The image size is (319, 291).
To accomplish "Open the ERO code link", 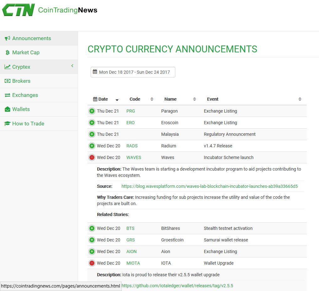I will [x=130, y=123].
